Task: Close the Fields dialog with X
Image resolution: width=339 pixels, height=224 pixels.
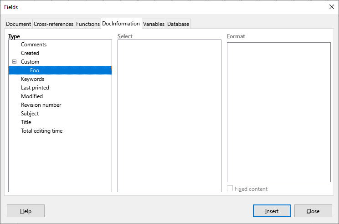Action: [x=331, y=7]
